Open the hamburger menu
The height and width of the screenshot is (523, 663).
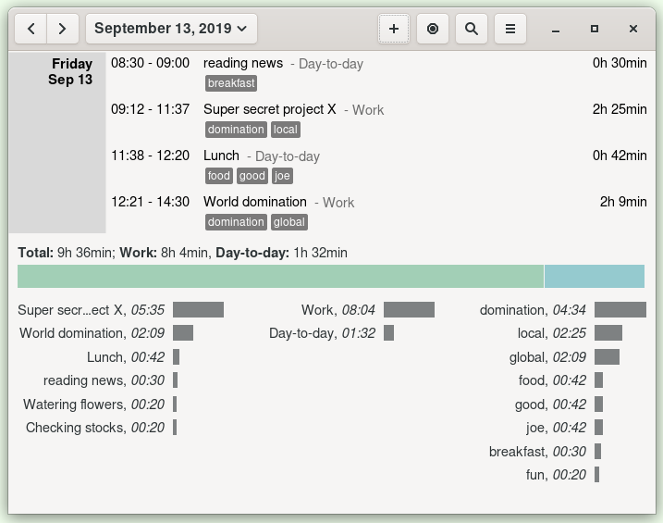coord(510,29)
